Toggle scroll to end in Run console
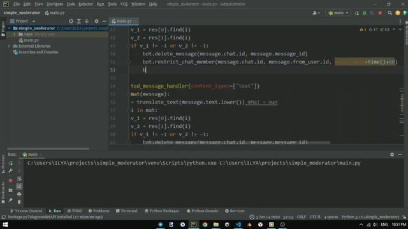408x229 pixels. (19, 186)
